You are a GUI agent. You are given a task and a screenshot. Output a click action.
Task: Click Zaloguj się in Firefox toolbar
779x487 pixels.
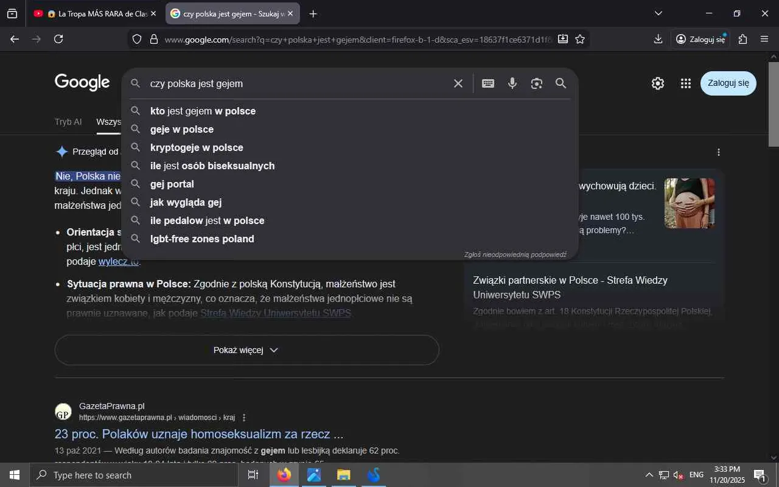point(701,39)
